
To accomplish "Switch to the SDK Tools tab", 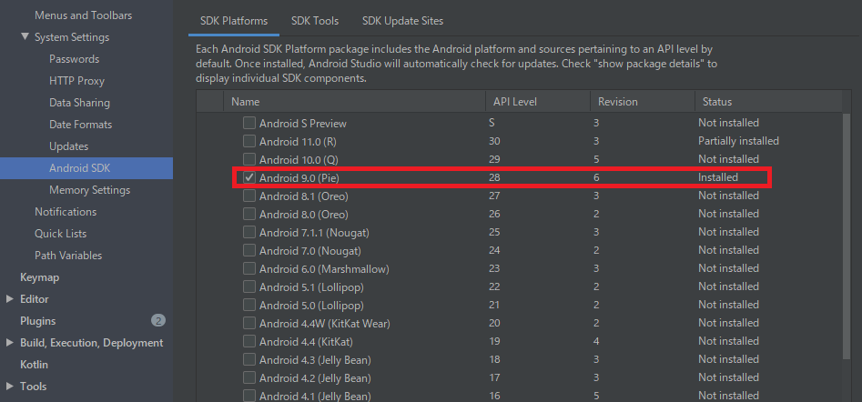I will coord(314,21).
